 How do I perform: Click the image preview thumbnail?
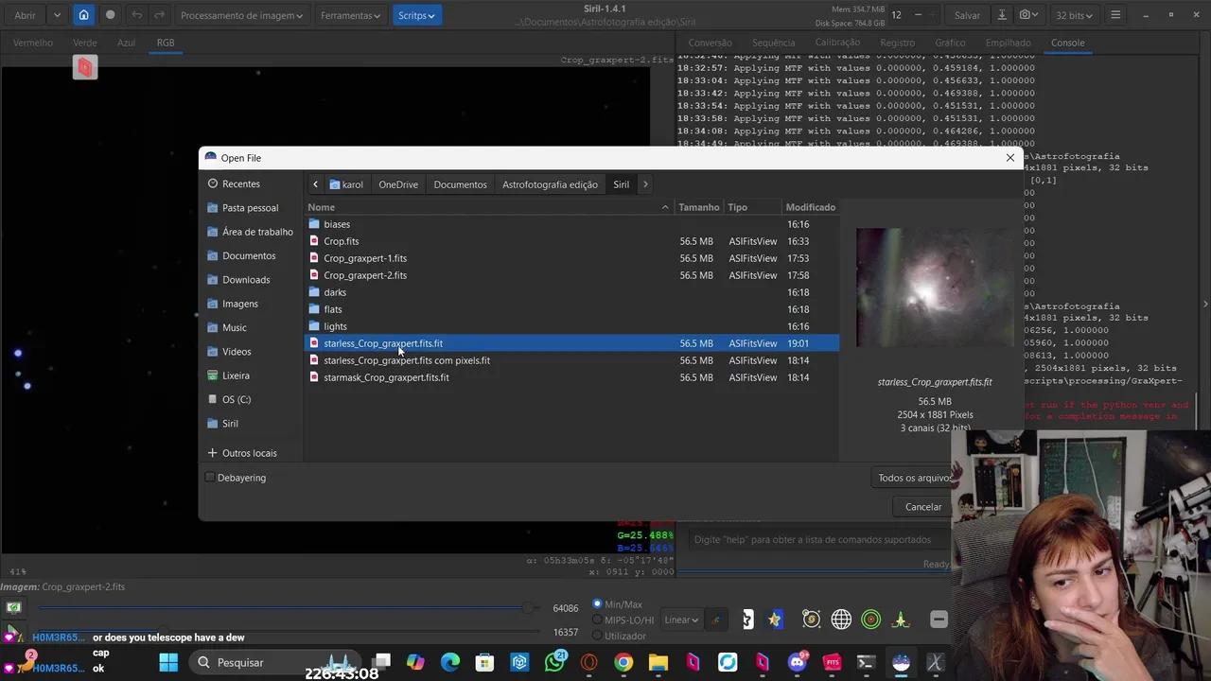934,288
